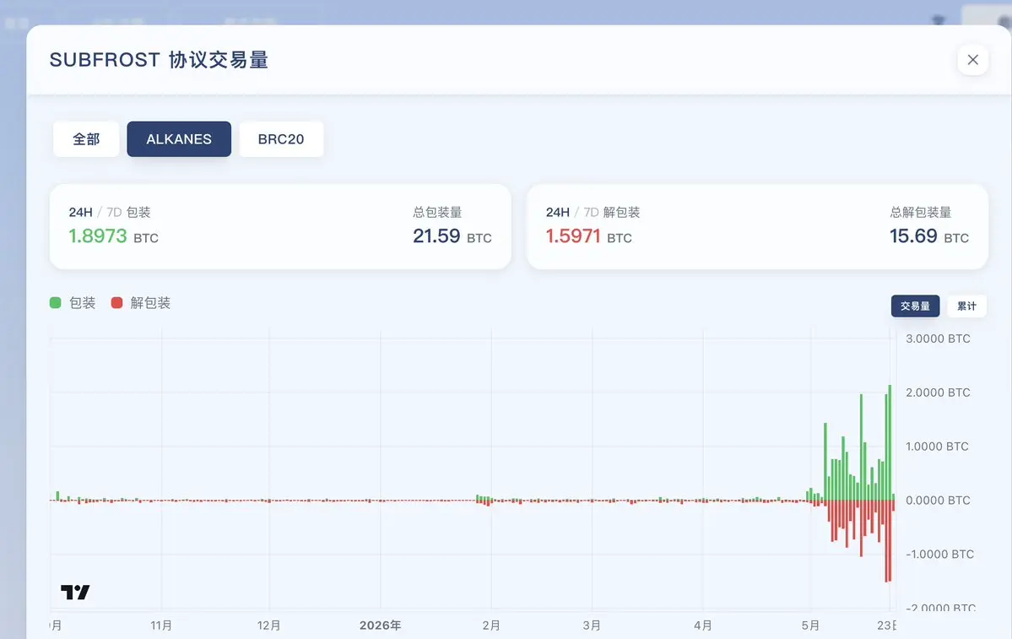Show the 交易量 chart view
The image size is (1012, 639).
(915, 306)
